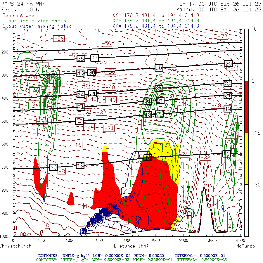Click the "800" pressure axis tick

pos(5,190)
